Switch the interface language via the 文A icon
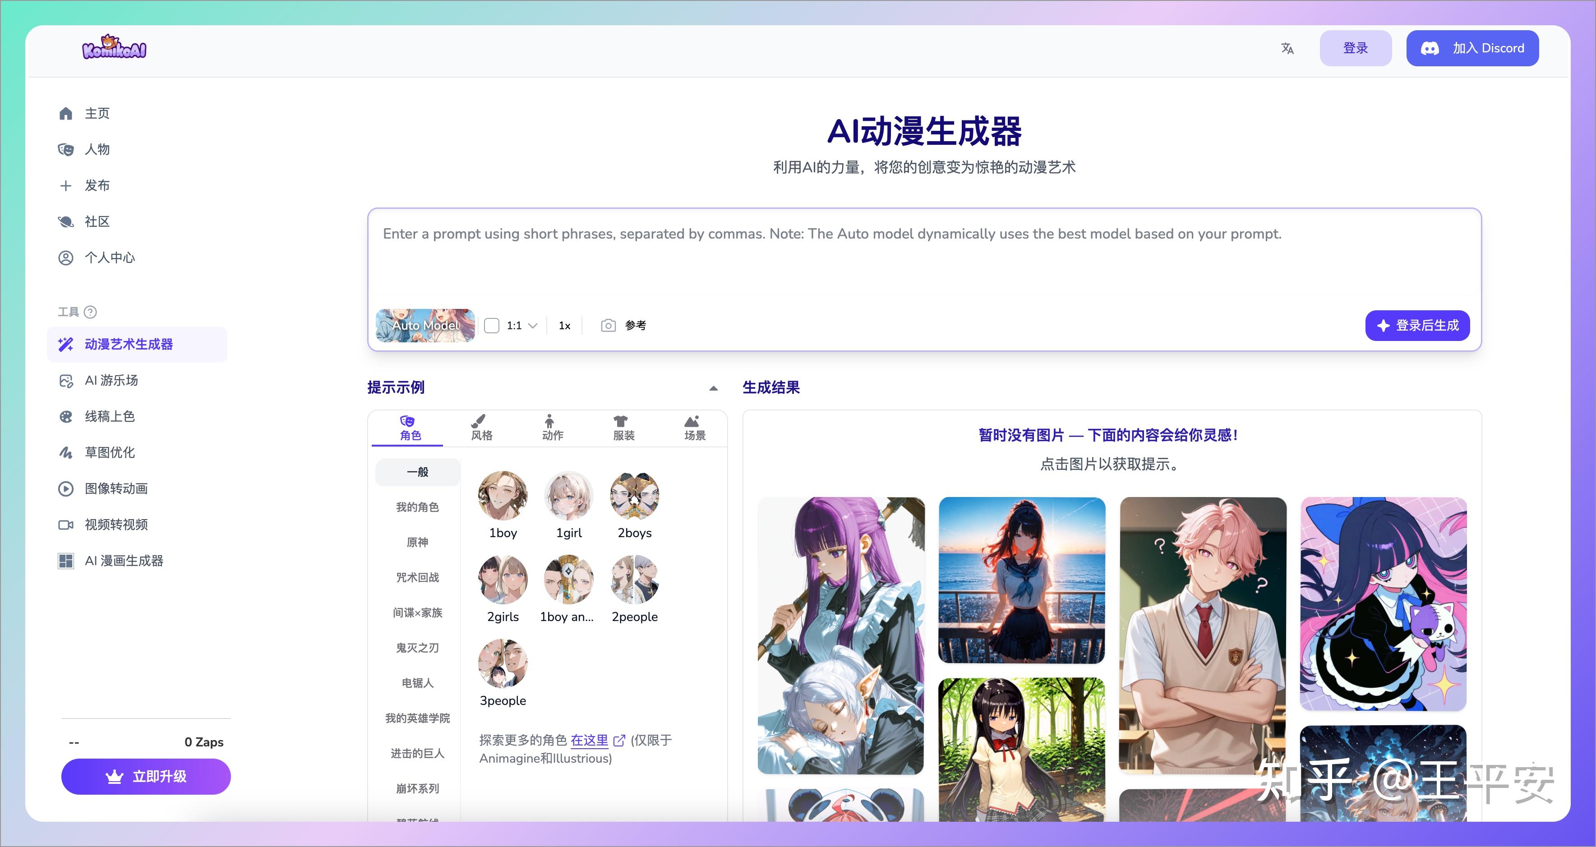The height and width of the screenshot is (847, 1596). click(1287, 48)
